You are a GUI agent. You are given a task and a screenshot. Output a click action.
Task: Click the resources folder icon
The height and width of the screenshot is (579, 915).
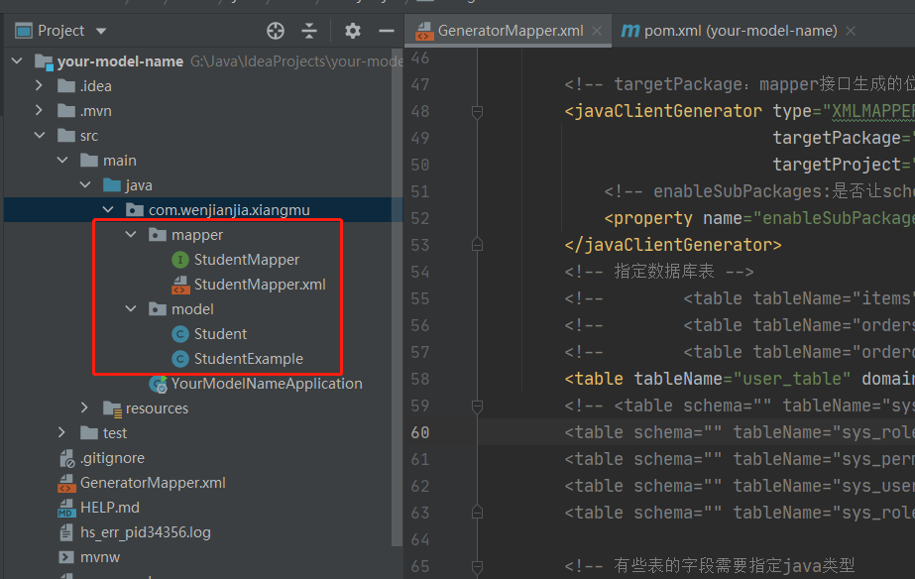click(112, 408)
